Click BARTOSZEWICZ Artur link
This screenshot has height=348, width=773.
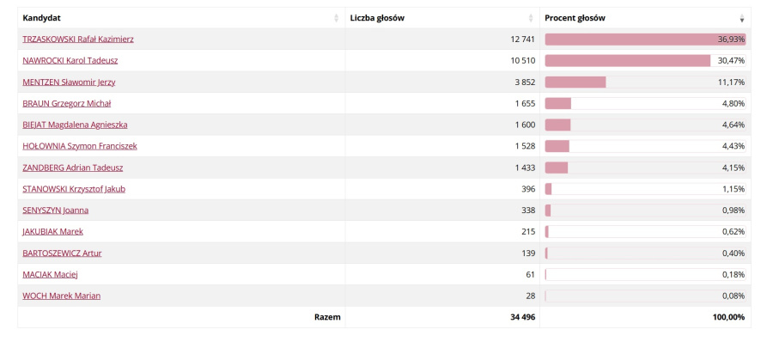pyautogui.click(x=62, y=253)
